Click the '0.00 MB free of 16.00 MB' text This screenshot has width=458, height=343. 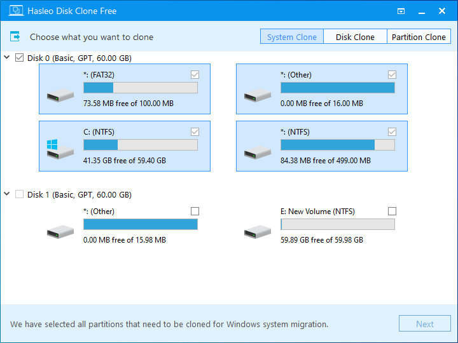point(322,104)
